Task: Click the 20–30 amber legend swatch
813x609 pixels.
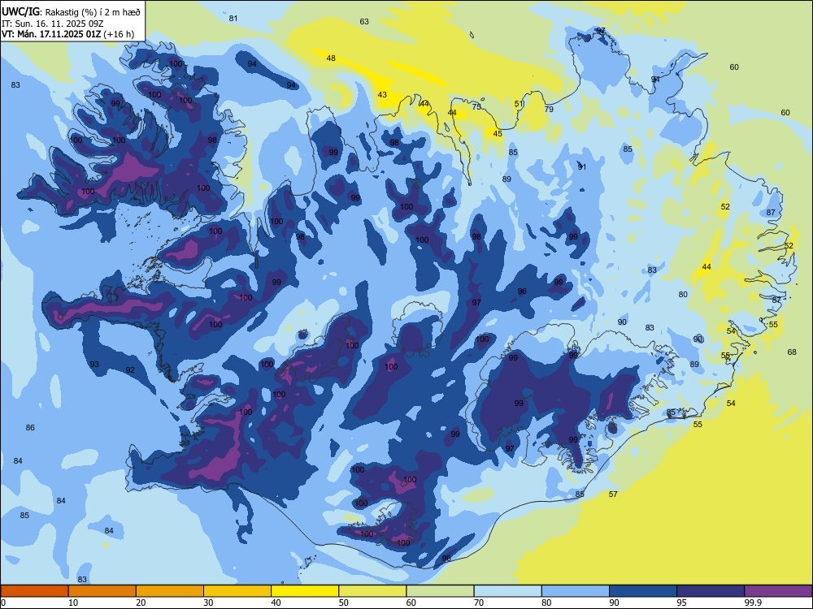Action: click(x=170, y=591)
